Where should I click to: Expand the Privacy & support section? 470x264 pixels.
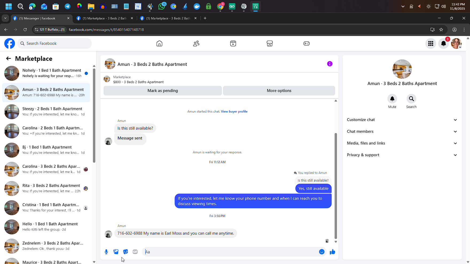click(x=402, y=155)
